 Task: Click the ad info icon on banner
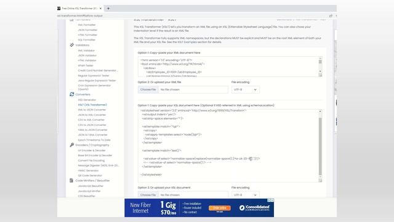269,200
